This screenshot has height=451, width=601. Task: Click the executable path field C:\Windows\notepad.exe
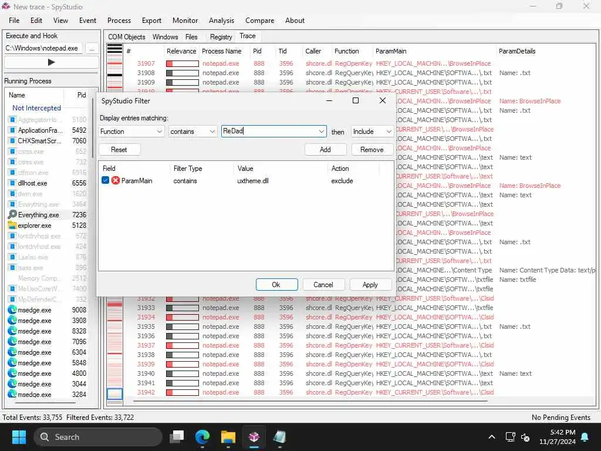tap(43, 48)
